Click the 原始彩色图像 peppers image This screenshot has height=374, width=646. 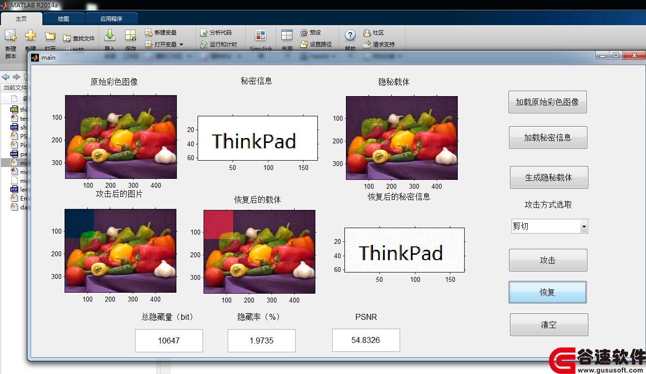pos(121,137)
